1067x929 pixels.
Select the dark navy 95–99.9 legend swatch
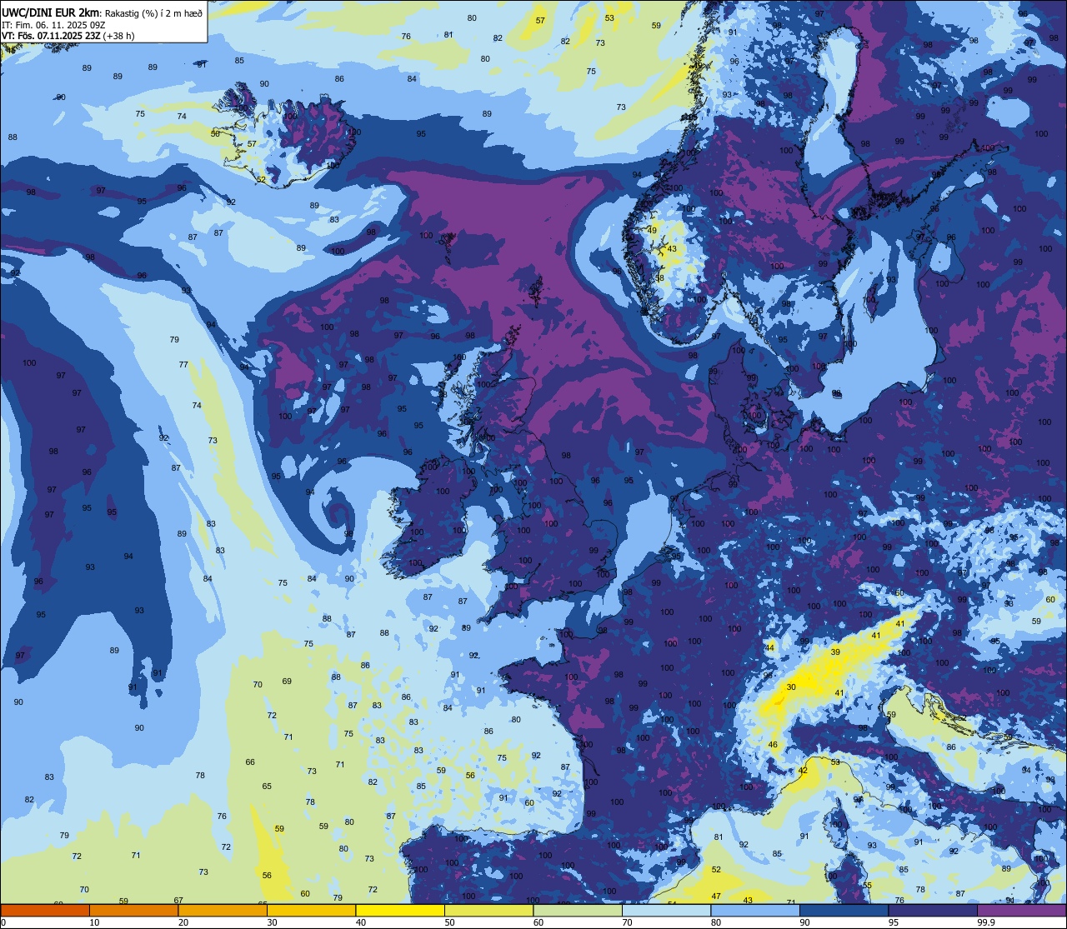coord(933,910)
